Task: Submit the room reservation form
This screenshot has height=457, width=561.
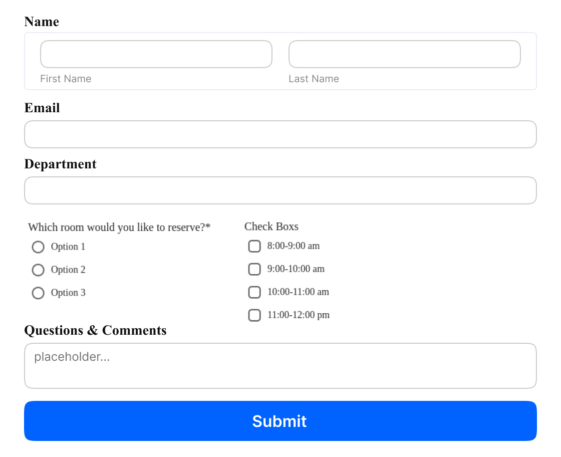Action: coord(280,421)
